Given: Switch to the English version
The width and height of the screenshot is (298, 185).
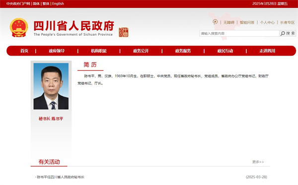Looking at the screenshot, I should point(58,3).
